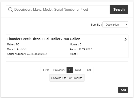
Task: Click the Hours : 0 field
Action: click(75, 44)
